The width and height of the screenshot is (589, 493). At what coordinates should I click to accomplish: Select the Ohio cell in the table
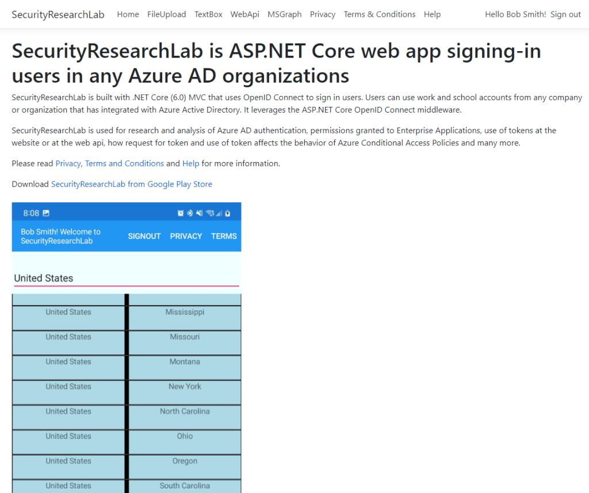click(185, 442)
